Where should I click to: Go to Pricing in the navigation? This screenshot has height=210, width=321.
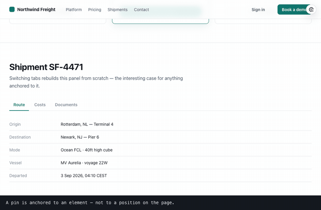95,10
